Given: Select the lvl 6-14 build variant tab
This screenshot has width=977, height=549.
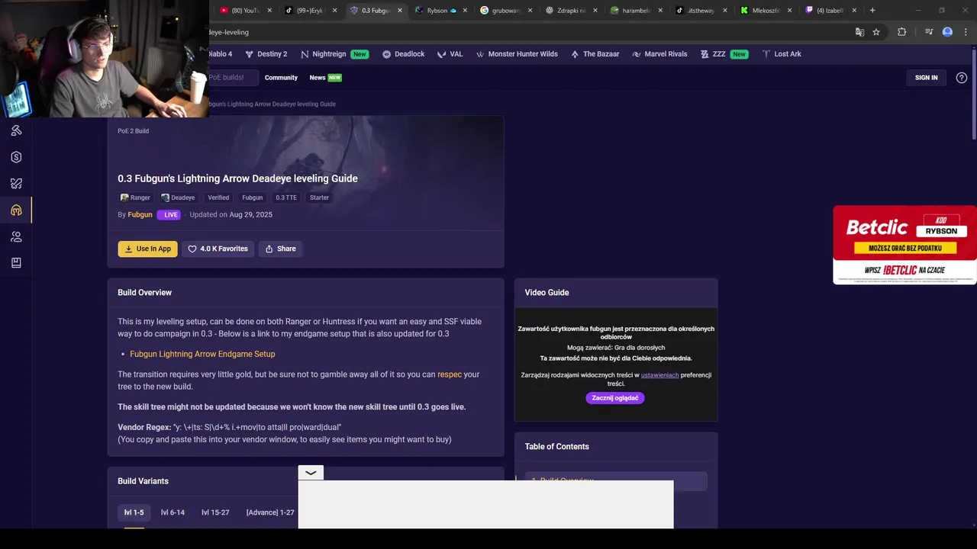Looking at the screenshot, I should (173, 512).
